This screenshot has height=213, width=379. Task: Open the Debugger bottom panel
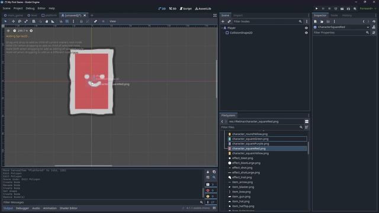tap(23, 208)
